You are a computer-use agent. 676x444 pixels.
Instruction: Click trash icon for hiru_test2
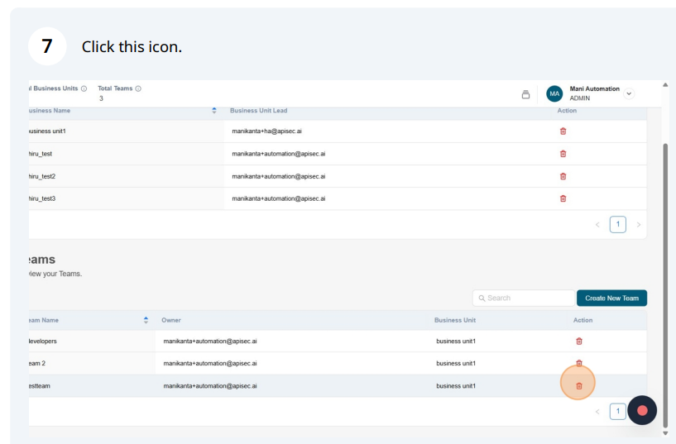pyautogui.click(x=563, y=176)
